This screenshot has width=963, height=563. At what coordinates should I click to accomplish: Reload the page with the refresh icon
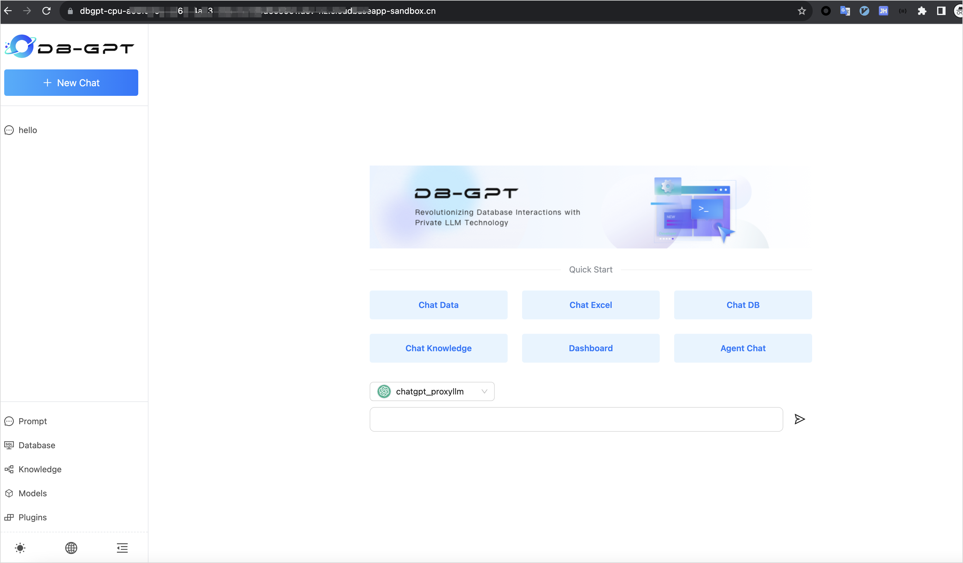[x=46, y=11]
